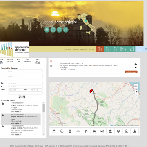Click the red flag marker on the map
Screen dimensions: 147x147
[x=91, y=91]
